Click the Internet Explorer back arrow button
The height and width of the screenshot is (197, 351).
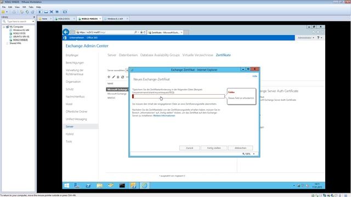point(66,32)
